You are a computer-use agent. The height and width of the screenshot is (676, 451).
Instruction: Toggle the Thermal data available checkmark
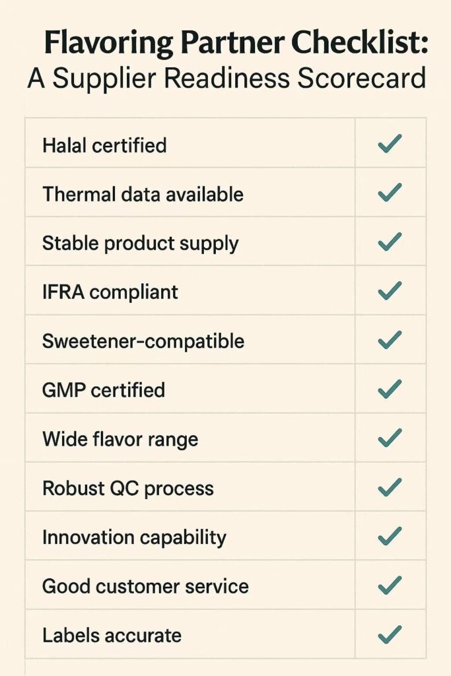(x=390, y=193)
